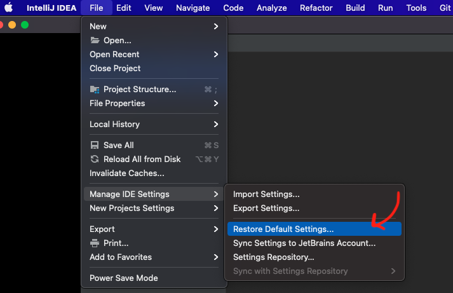Screen dimensions: 453x293
Task: Choose Open... from File menu
Action: 154,40
